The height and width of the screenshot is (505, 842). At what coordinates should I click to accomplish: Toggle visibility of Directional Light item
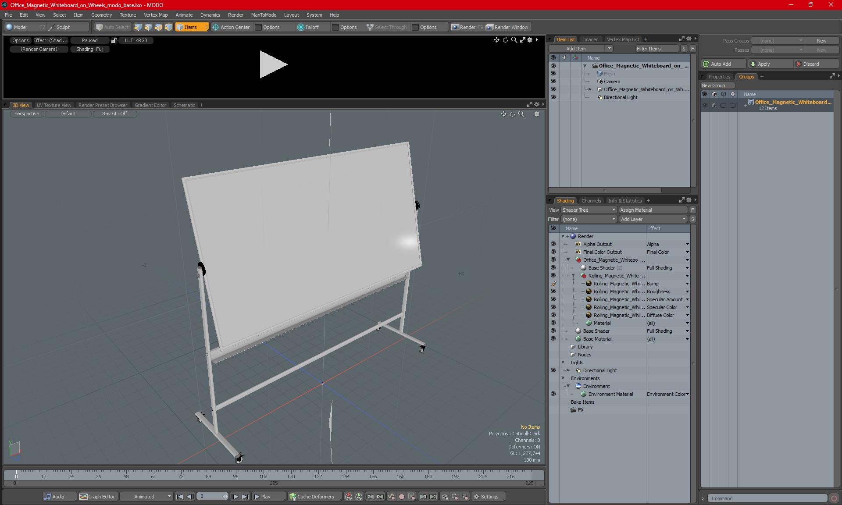pos(553,97)
